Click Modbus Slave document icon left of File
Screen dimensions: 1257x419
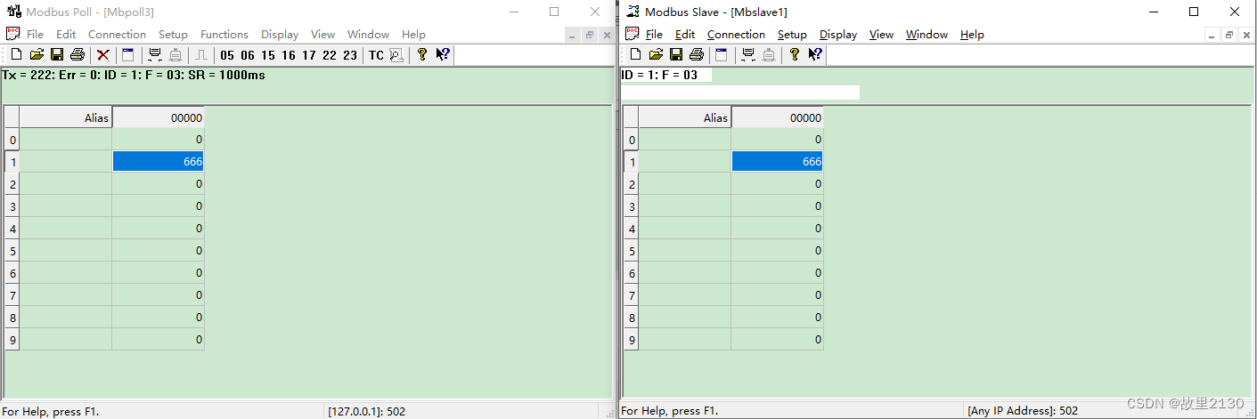tap(633, 34)
